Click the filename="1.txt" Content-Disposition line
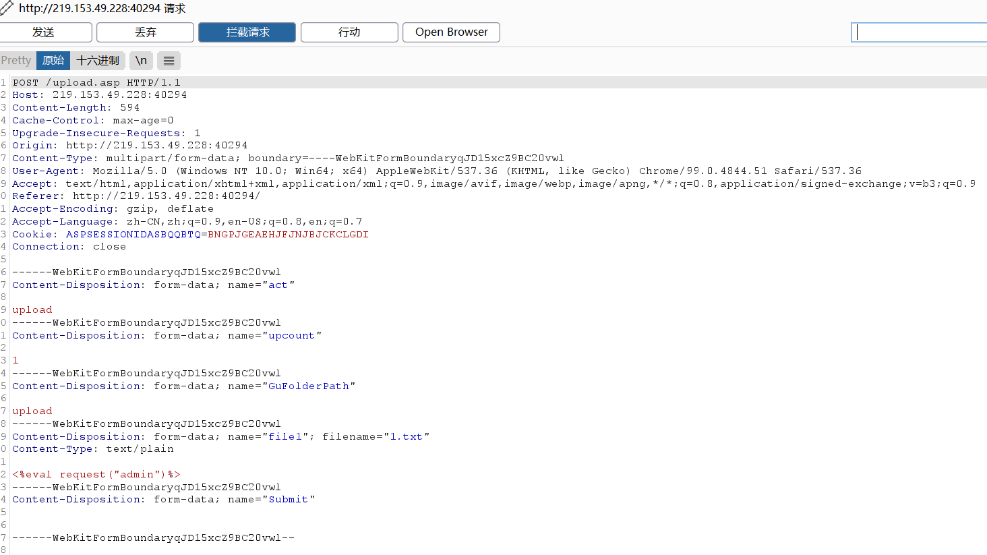987x555 pixels. tap(220, 437)
